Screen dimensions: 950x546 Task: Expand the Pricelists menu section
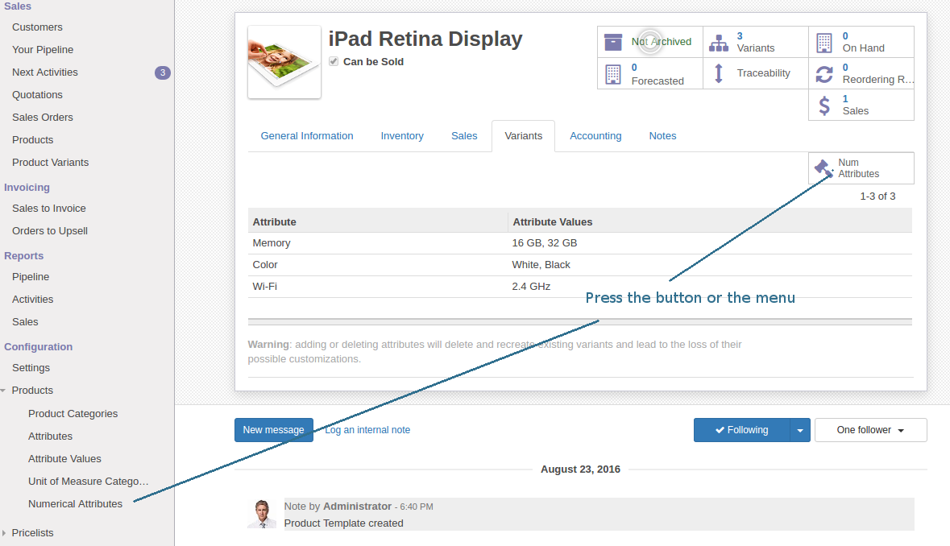[4, 532]
